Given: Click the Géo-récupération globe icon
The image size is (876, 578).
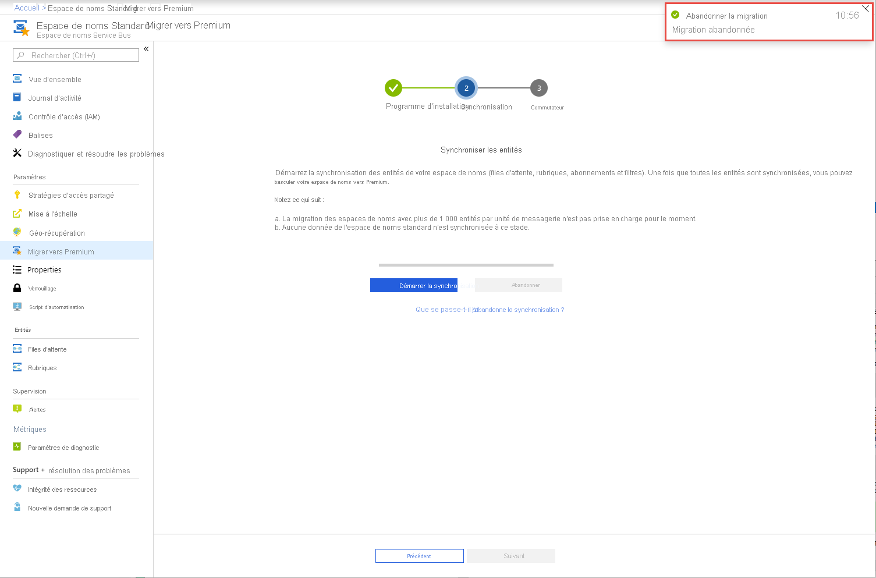Looking at the screenshot, I should tap(17, 233).
